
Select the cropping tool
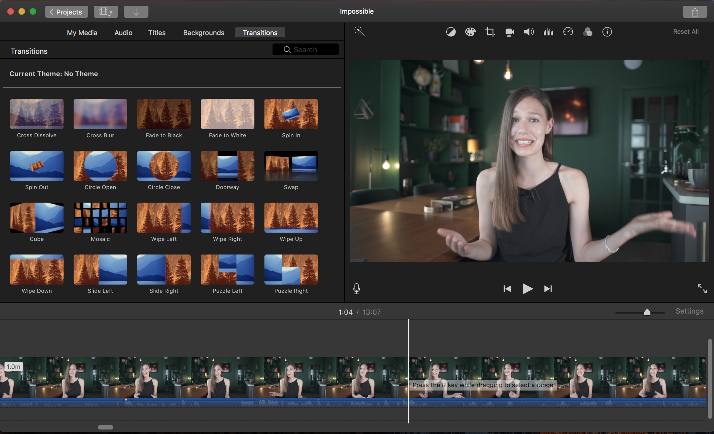click(x=490, y=32)
